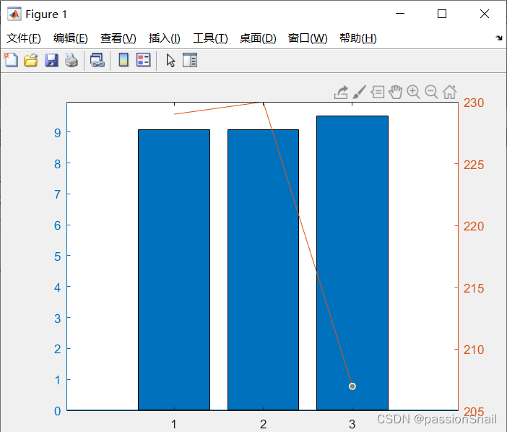507x432 pixels.
Task: Open the 工具(T) menu
Action: coord(210,38)
